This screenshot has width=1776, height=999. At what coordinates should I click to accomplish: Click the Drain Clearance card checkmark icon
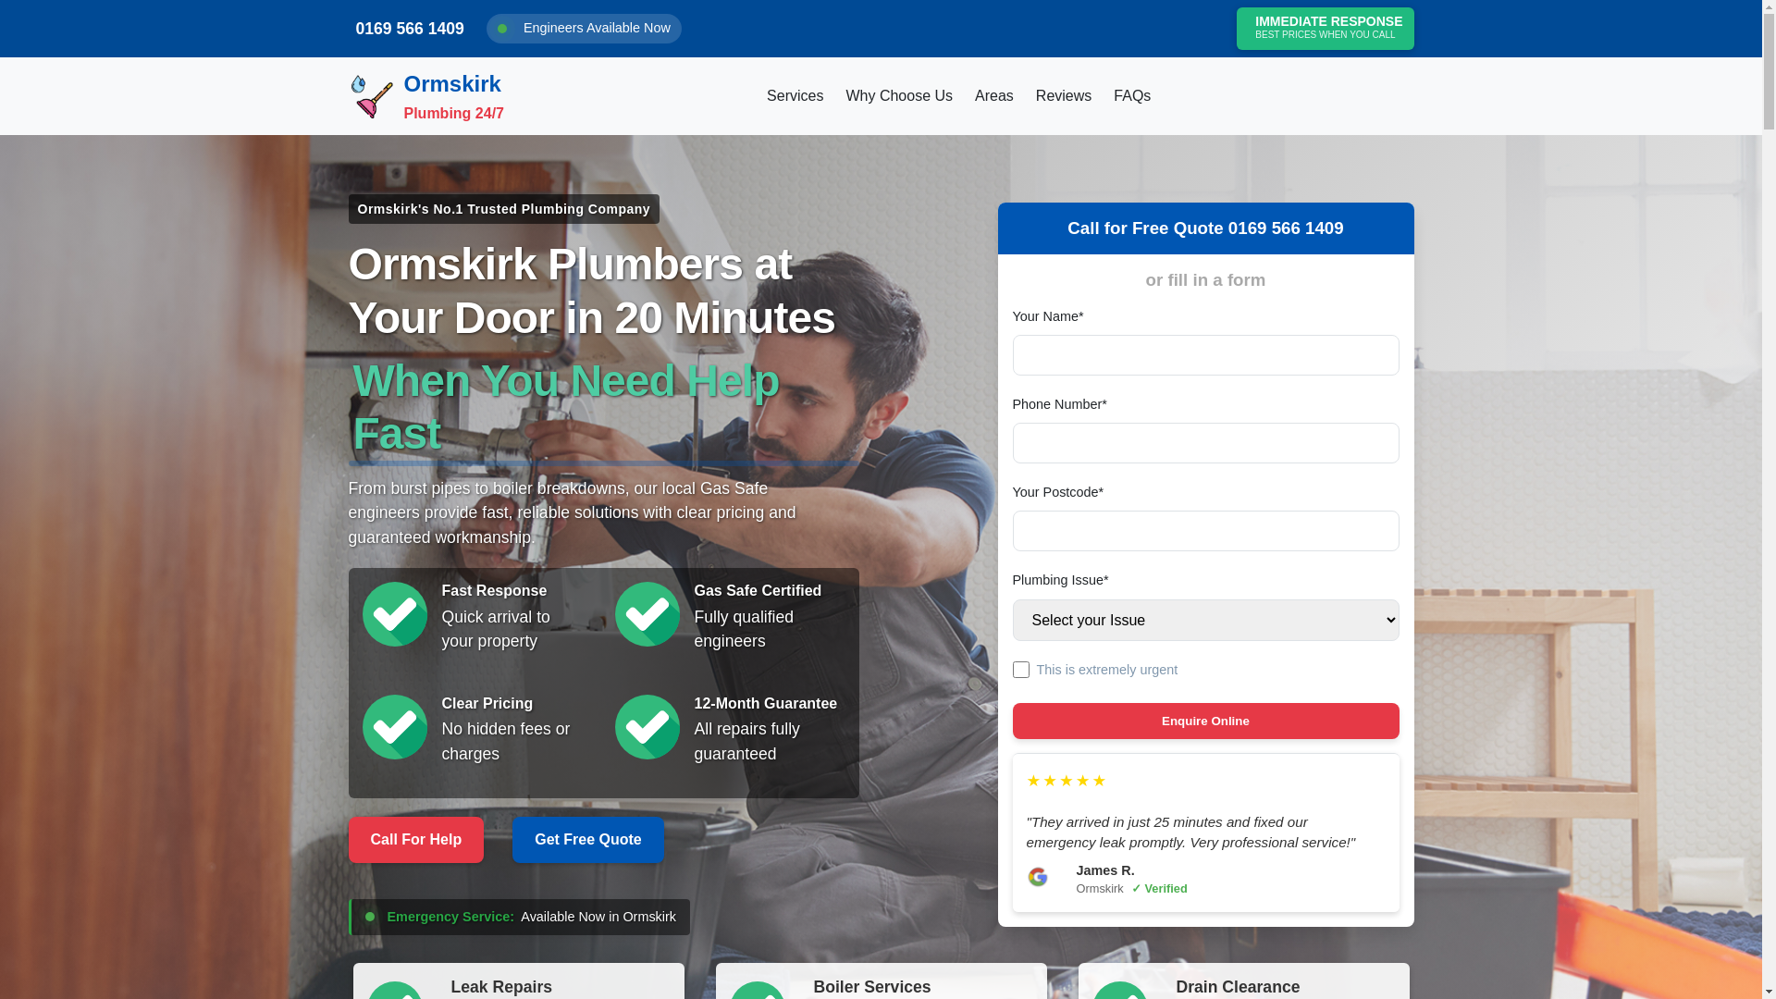click(1120, 990)
